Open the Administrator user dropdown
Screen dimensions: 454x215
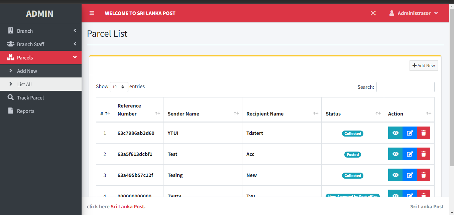click(414, 13)
